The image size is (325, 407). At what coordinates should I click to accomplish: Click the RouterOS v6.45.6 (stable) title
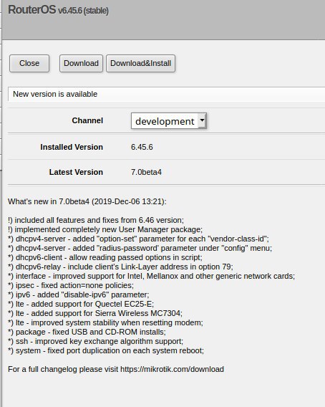pos(59,10)
